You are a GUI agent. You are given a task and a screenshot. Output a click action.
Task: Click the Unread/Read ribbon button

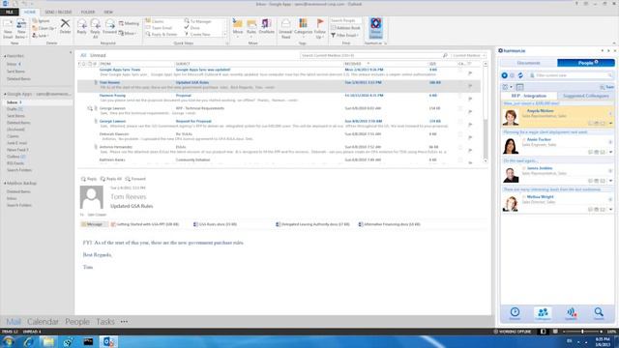pyautogui.click(x=285, y=29)
